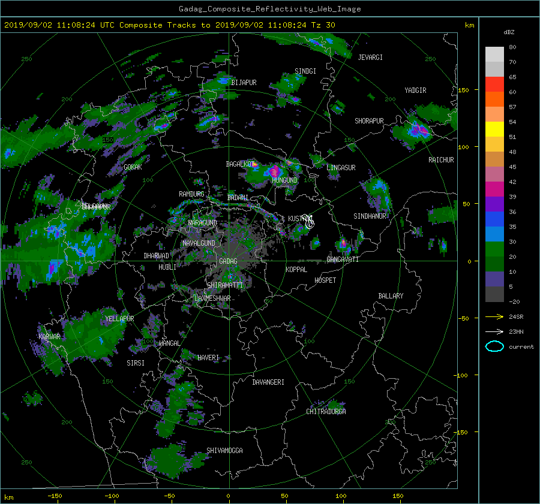The width and height of the screenshot is (540, 504).
Task: Click the 'dBZ' legend heading
Action: coord(509,32)
